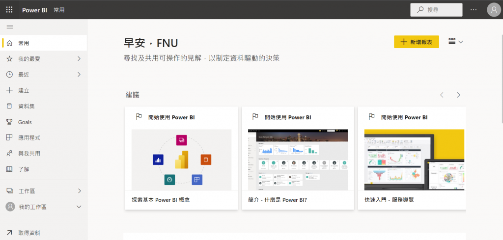The image size is (503, 240).
Task: Click the people icon for 與我共用
Action: tap(10, 154)
